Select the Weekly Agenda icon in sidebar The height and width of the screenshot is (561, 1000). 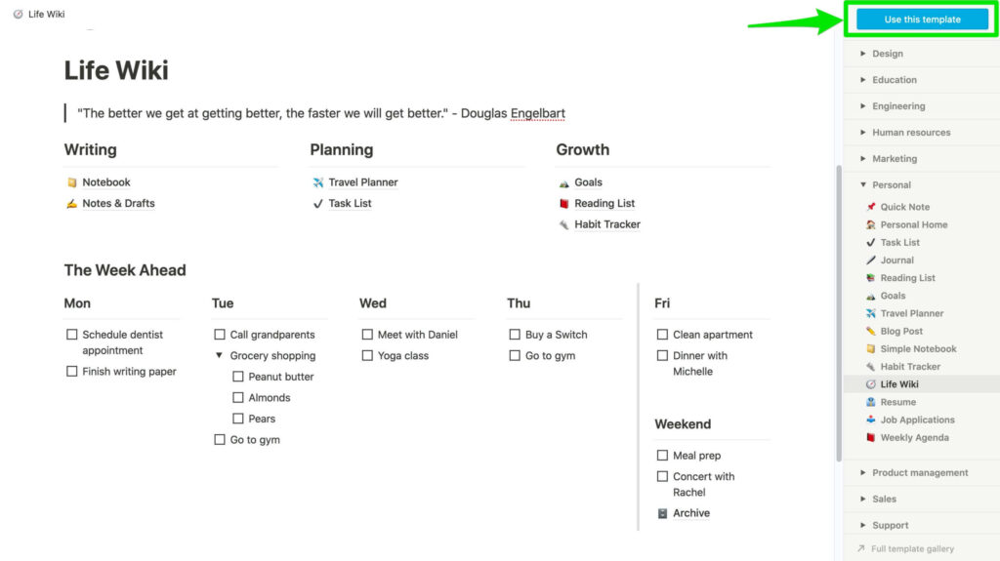point(870,437)
